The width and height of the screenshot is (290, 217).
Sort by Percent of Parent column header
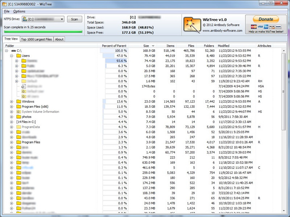[114, 46]
